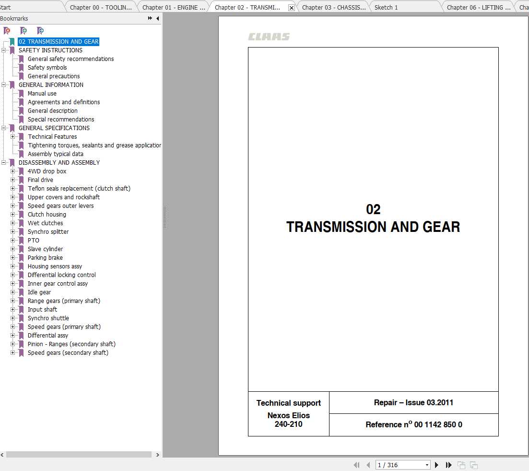Viewport: 529px width, 471px height.
Task: Expand the PTO node
Action: [x=12, y=241]
